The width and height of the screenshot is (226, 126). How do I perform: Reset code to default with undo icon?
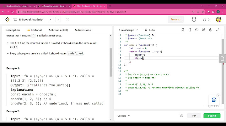pos(197,30)
